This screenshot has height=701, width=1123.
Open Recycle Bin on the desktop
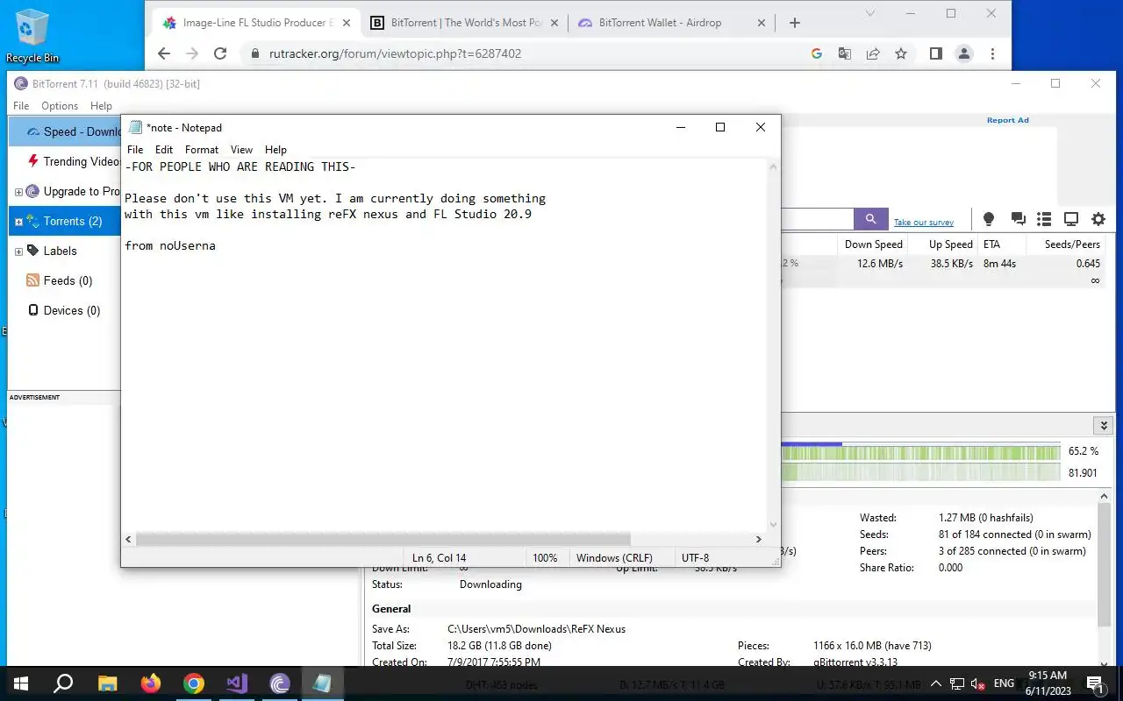(32, 36)
